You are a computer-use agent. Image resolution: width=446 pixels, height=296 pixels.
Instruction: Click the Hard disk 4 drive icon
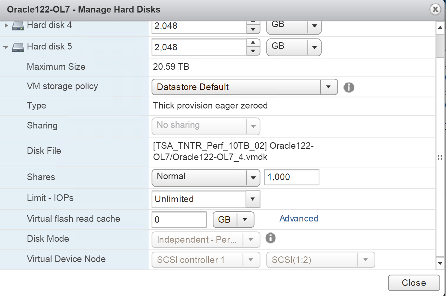click(18, 26)
